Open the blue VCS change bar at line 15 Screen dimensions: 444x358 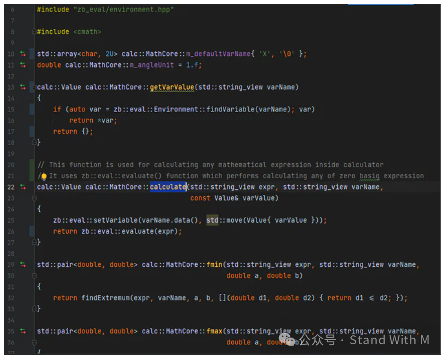point(31,109)
